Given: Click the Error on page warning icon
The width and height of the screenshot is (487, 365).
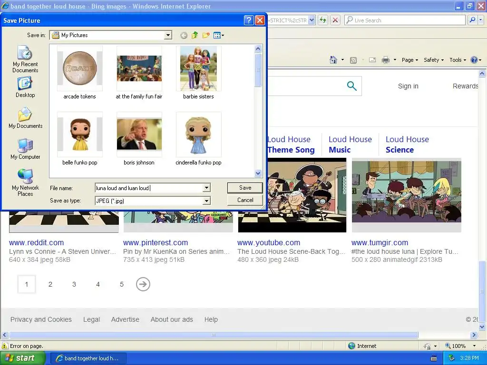Looking at the screenshot, I should (5, 346).
